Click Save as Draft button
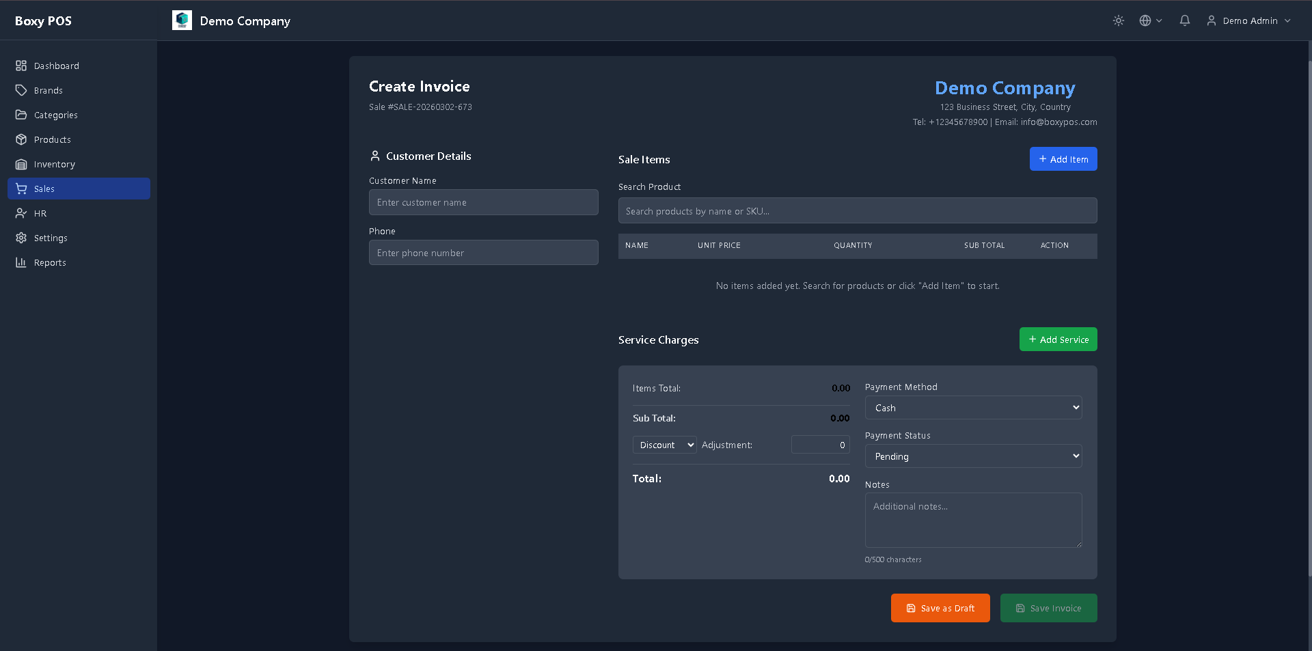1312x651 pixels. point(940,608)
